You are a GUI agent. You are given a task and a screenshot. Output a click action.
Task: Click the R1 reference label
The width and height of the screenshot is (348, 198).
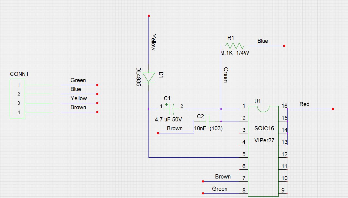pyautogui.click(x=231, y=38)
